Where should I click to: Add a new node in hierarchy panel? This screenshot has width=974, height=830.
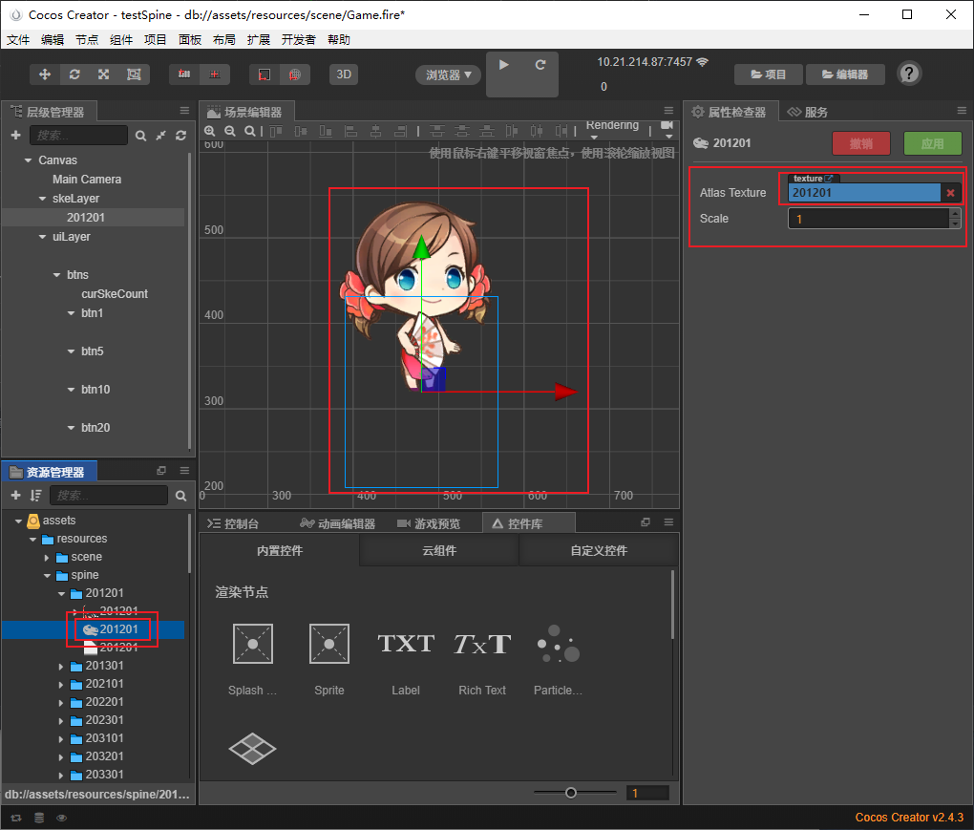[x=16, y=136]
